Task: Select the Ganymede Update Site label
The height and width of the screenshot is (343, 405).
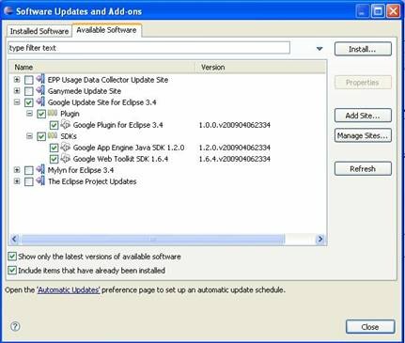Action: (x=85, y=91)
